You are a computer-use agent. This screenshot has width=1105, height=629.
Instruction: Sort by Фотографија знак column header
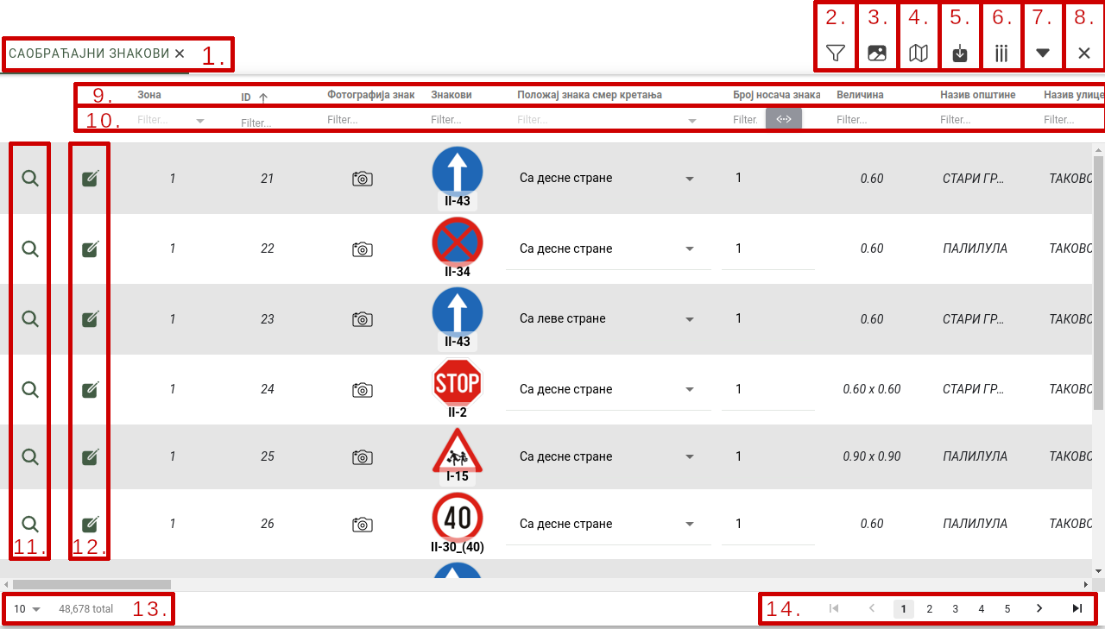coord(371,95)
